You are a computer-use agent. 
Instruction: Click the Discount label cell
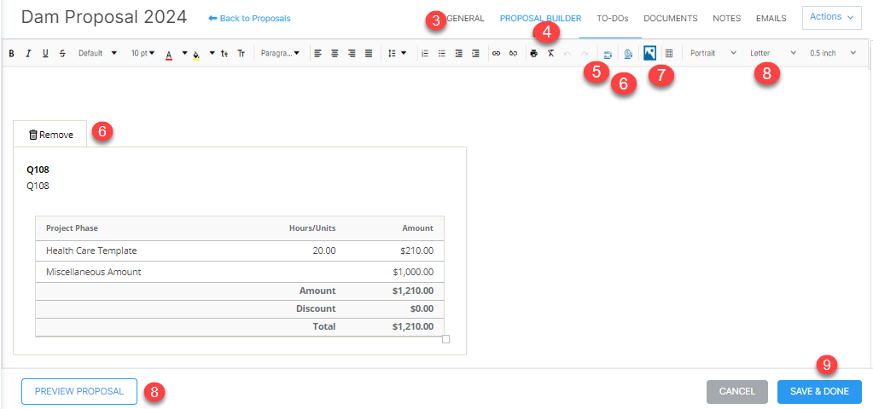[317, 308]
